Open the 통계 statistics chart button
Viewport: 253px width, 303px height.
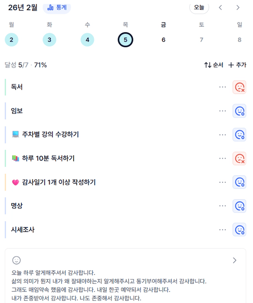coord(57,8)
